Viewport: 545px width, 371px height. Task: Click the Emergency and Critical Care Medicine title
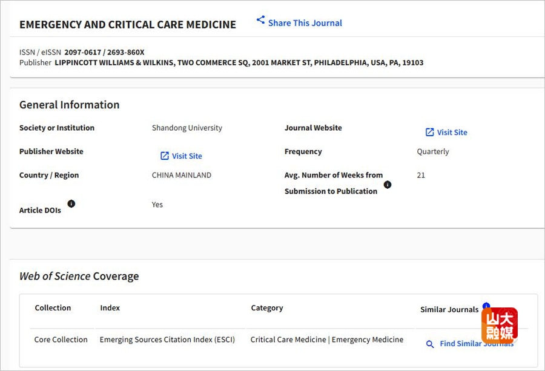(128, 25)
